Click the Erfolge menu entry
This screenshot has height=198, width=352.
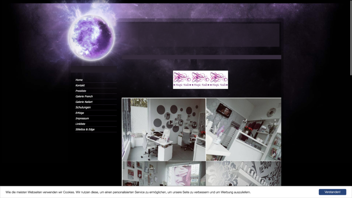click(80, 113)
